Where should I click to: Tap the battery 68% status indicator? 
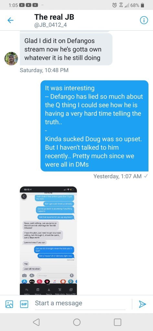(137, 5)
